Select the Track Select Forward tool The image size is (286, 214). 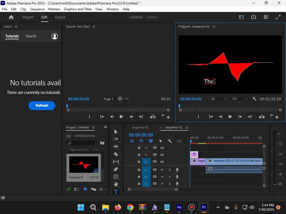pos(116,139)
